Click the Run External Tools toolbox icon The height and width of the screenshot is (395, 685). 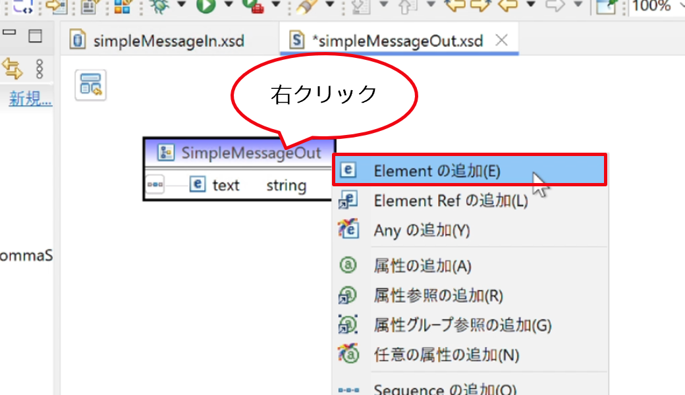(254, 6)
